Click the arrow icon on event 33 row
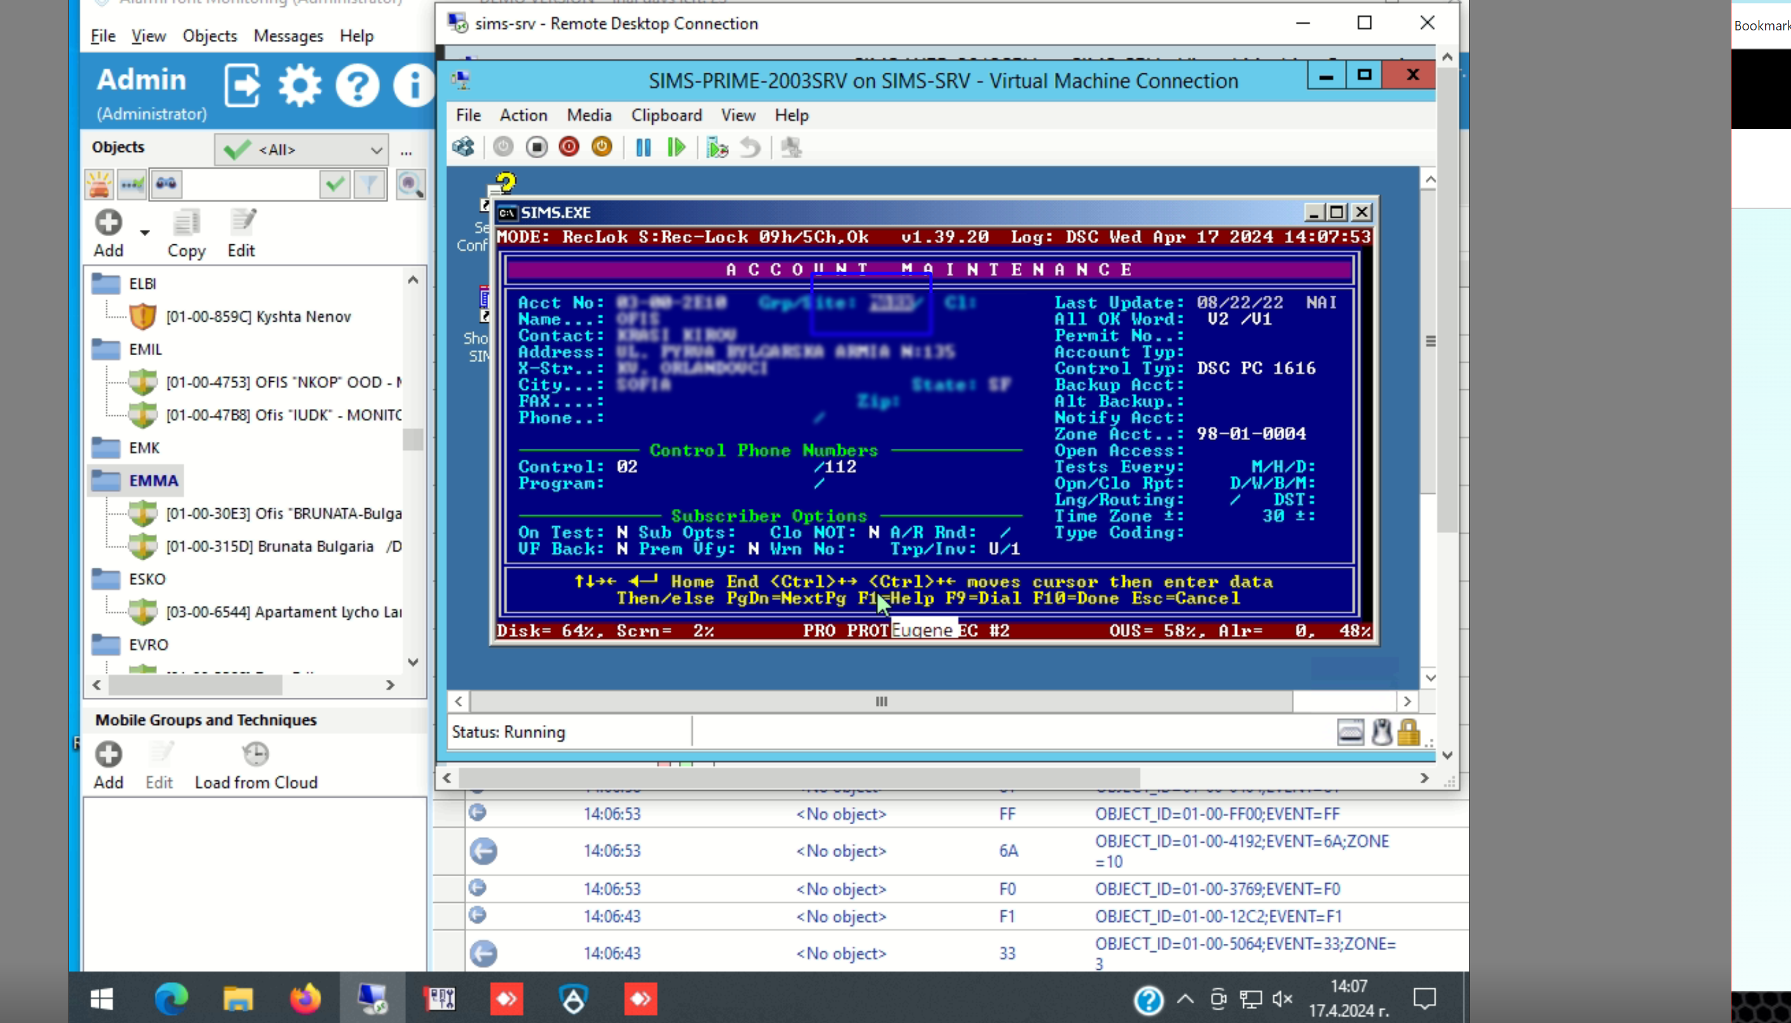The height and width of the screenshot is (1023, 1791). [x=484, y=954]
